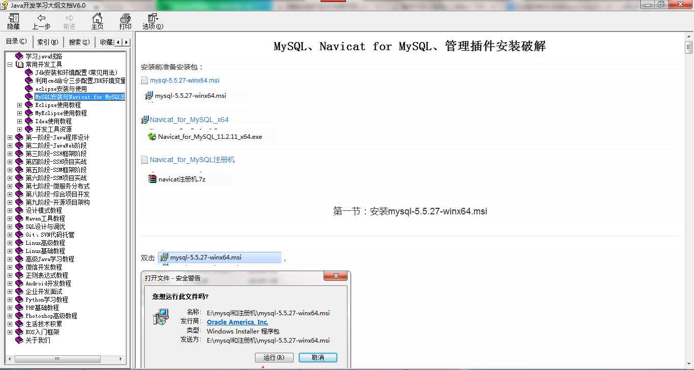This screenshot has width=694, height=370.
Task: Select Jdk安装和环境配置(常见用法) topic
Action: 76,72
